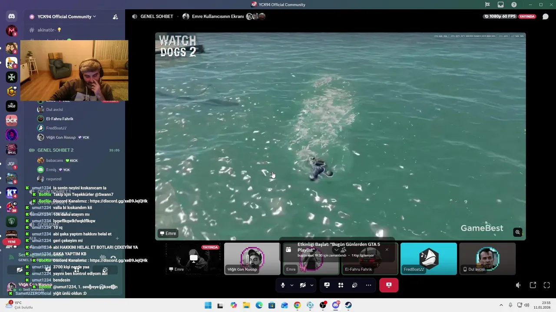Toggle the camera in the call controls
This screenshot has width=556, height=312.
(x=303, y=285)
